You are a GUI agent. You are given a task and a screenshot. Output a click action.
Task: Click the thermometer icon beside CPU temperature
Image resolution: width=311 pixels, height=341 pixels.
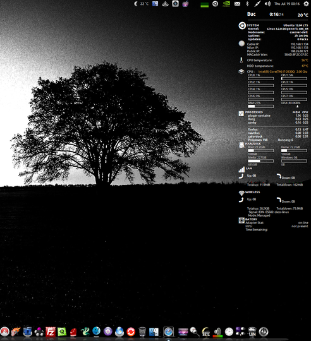point(241,60)
